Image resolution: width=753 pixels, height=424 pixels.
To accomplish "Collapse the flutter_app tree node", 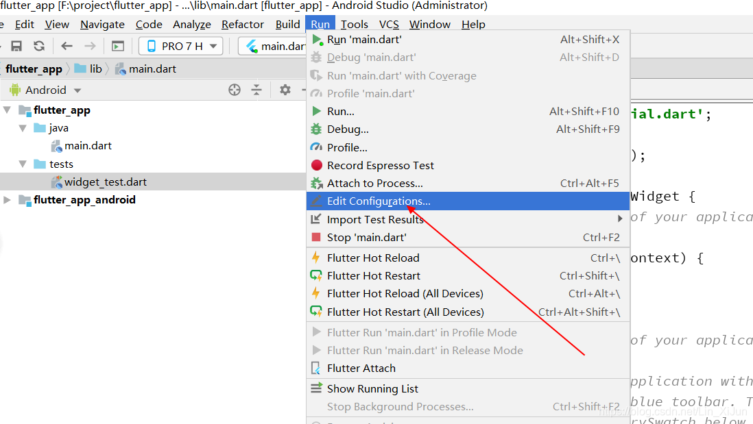I will [x=8, y=110].
